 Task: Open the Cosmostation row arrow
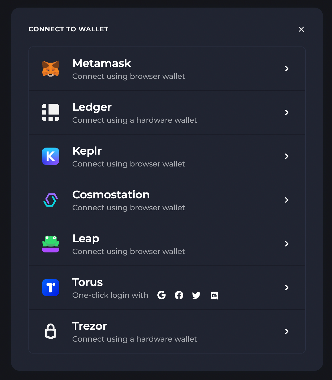pos(287,200)
